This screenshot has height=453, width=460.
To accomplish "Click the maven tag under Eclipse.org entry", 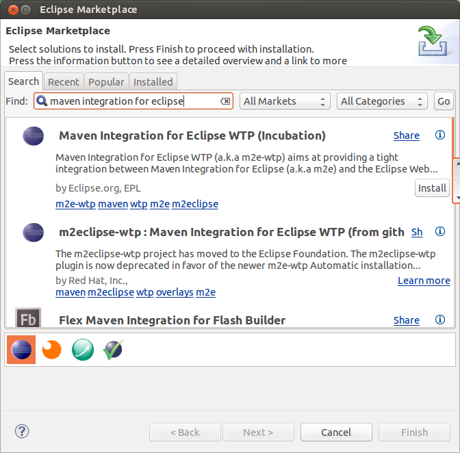I will [x=113, y=204].
